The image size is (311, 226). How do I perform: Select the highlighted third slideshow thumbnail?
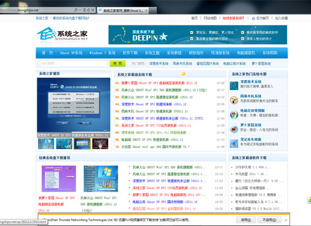click(82, 144)
